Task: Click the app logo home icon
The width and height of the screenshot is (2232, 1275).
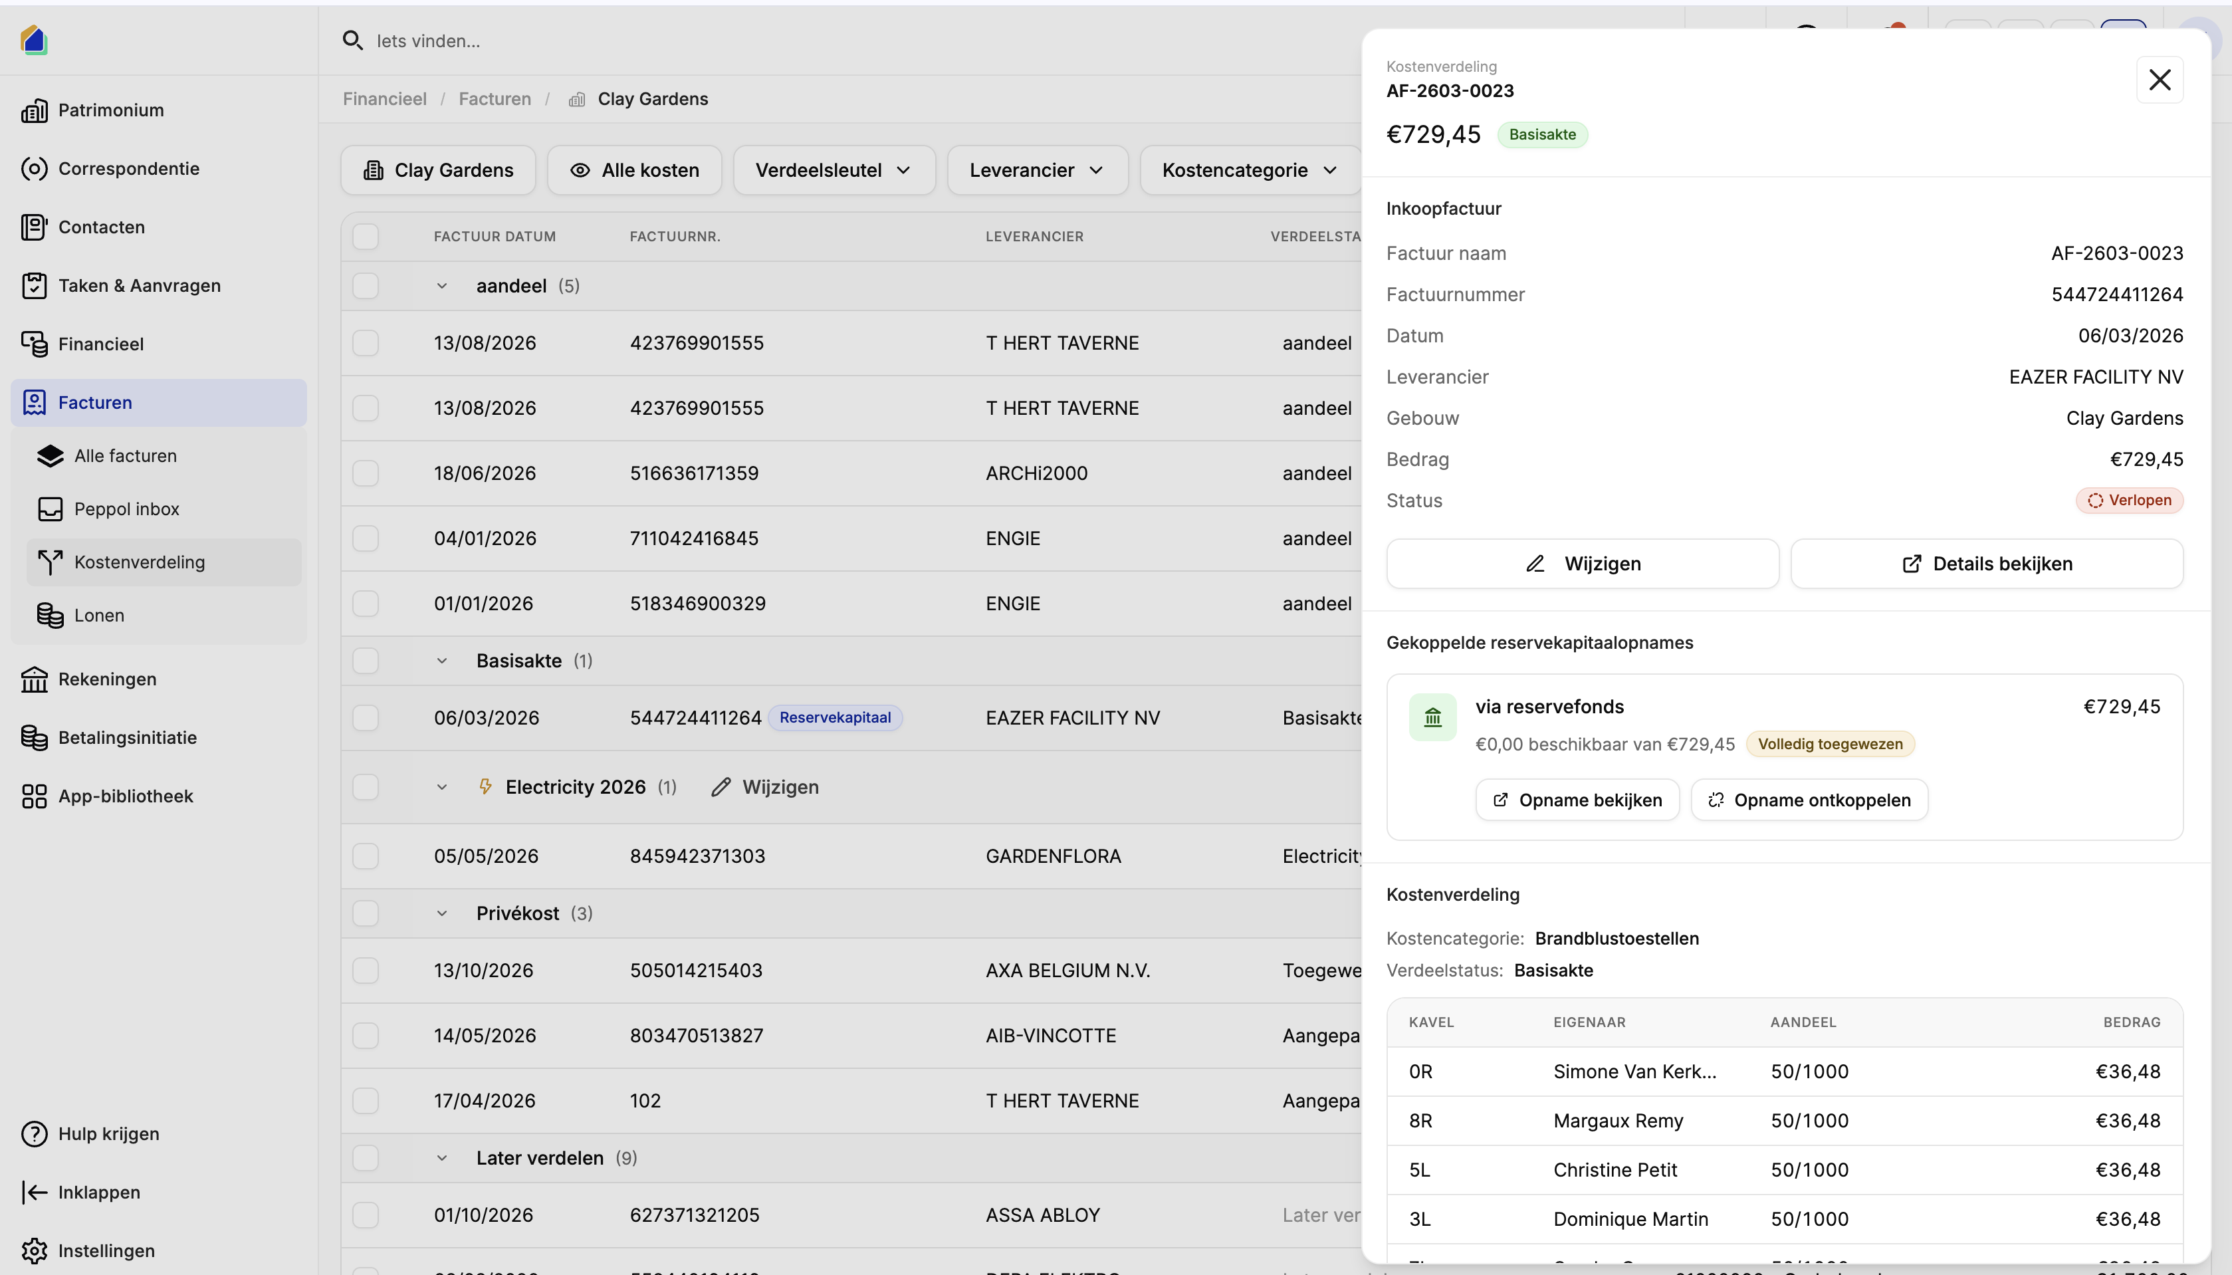Action: [34, 39]
